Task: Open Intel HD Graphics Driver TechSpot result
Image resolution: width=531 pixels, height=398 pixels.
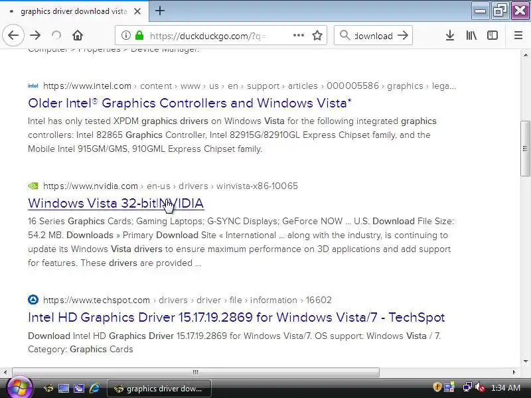Action: click(x=236, y=317)
